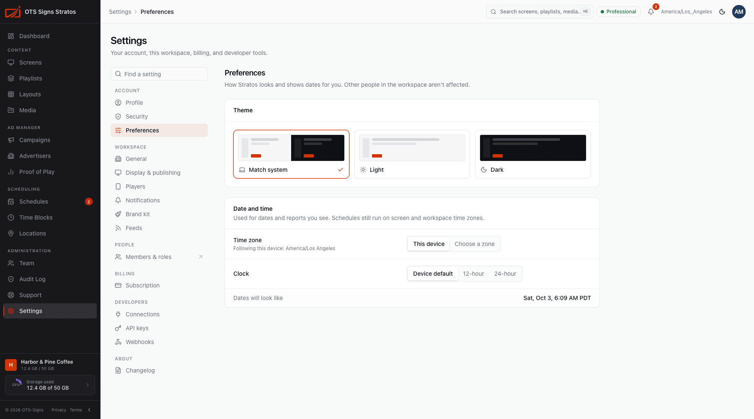This screenshot has height=419, width=754.
Task: Select the Match system theme card
Action: coord(291,154)
